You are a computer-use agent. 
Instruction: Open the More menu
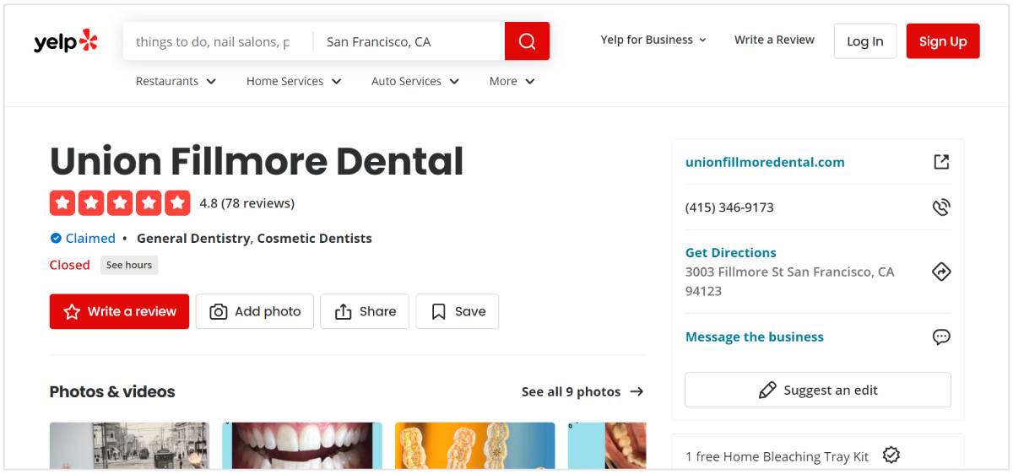pyautogui.click(x=512, y=81)
